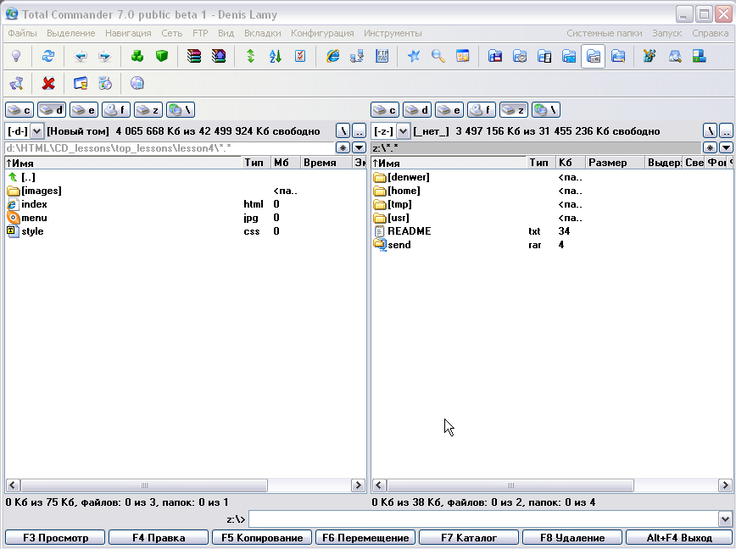Screen dimensions: 736x549
Task: Click the network search icon in the second row
Action: (x=16, y=84)
